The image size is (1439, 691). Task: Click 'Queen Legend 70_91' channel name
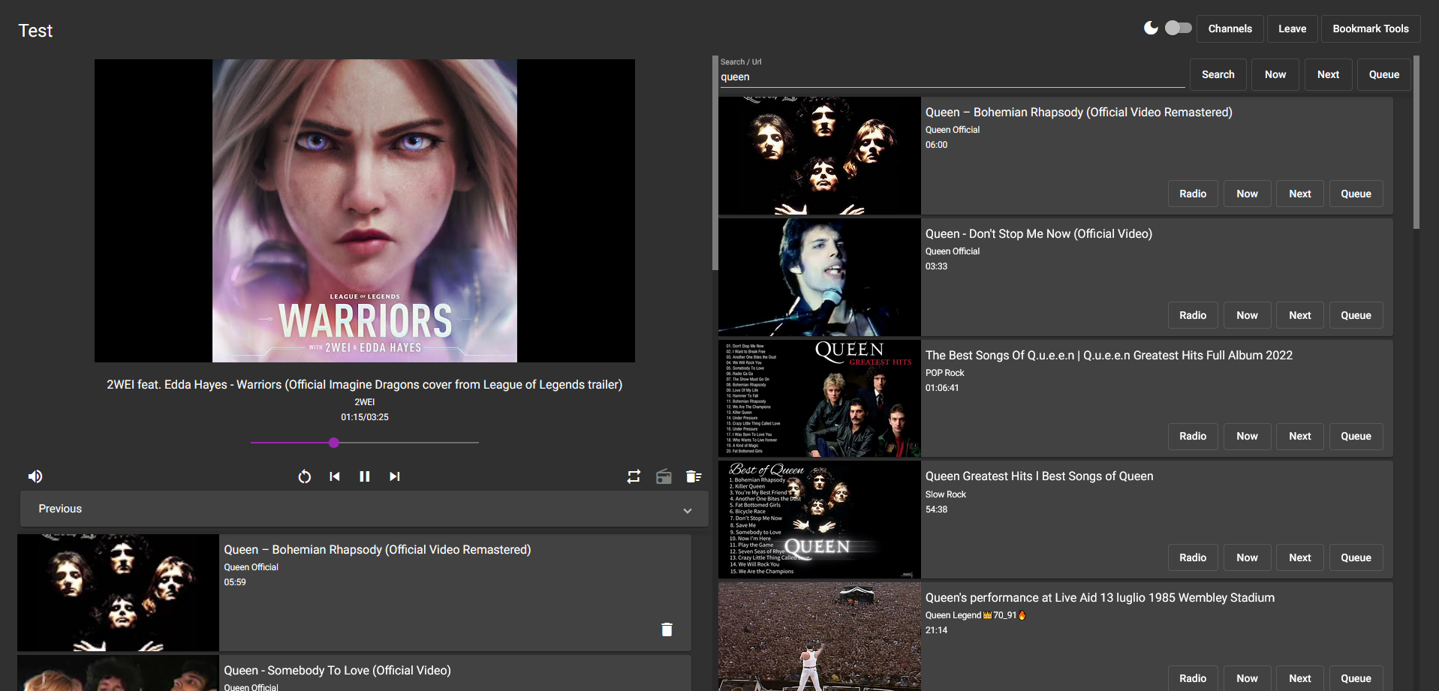point(975,615)
